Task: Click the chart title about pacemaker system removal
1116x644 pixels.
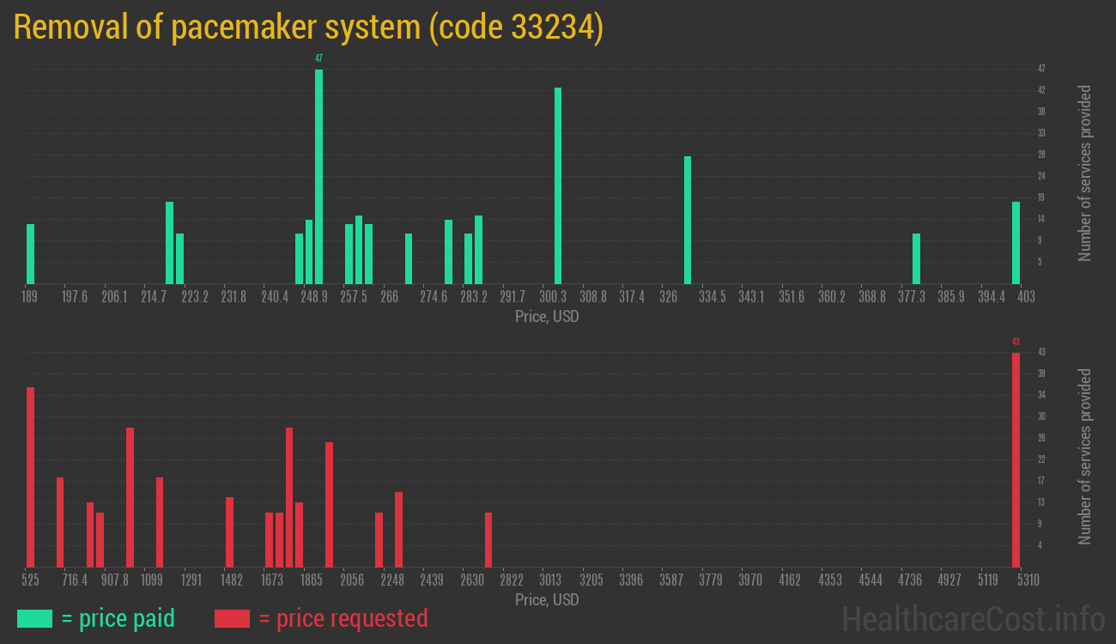Action: tap(309, 27)
